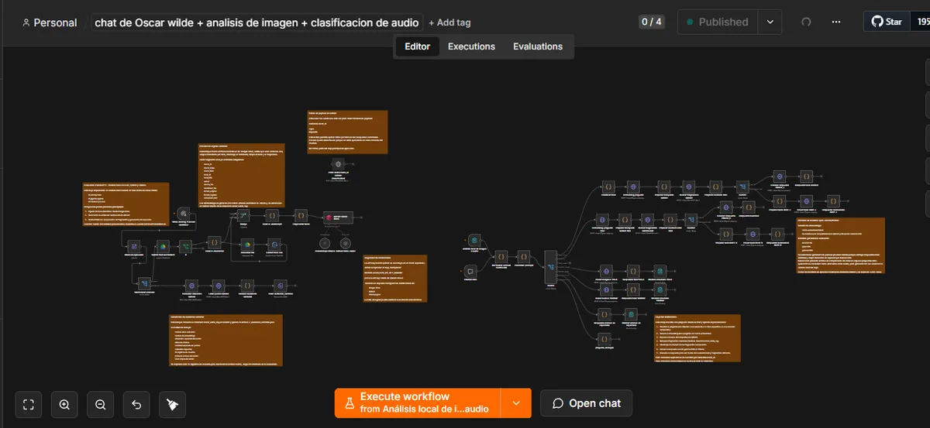Viewport: 930px width, 428px height.
Task: Open workflow history next to Published
Action: coord(806,22)
